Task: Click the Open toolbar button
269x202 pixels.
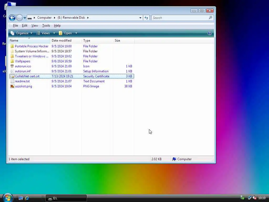Action: tap(65, 33)
